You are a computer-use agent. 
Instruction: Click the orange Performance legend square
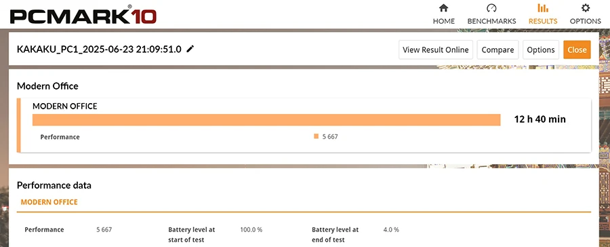click(316, 136)
